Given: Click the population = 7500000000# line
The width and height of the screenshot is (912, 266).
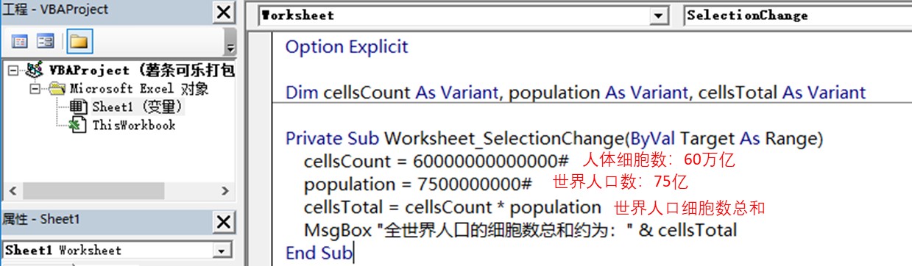Looking at the screenshot, I should click(418, 184).
